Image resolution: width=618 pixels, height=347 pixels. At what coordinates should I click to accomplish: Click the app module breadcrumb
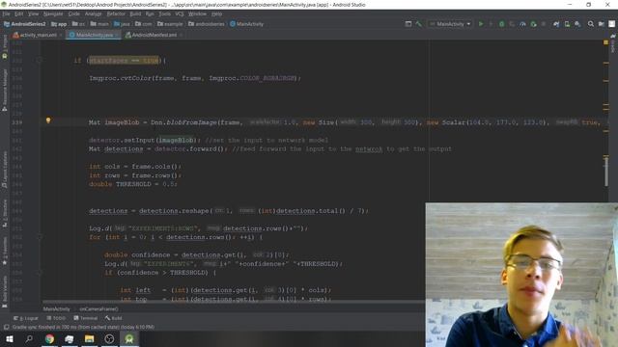(59, 24)
